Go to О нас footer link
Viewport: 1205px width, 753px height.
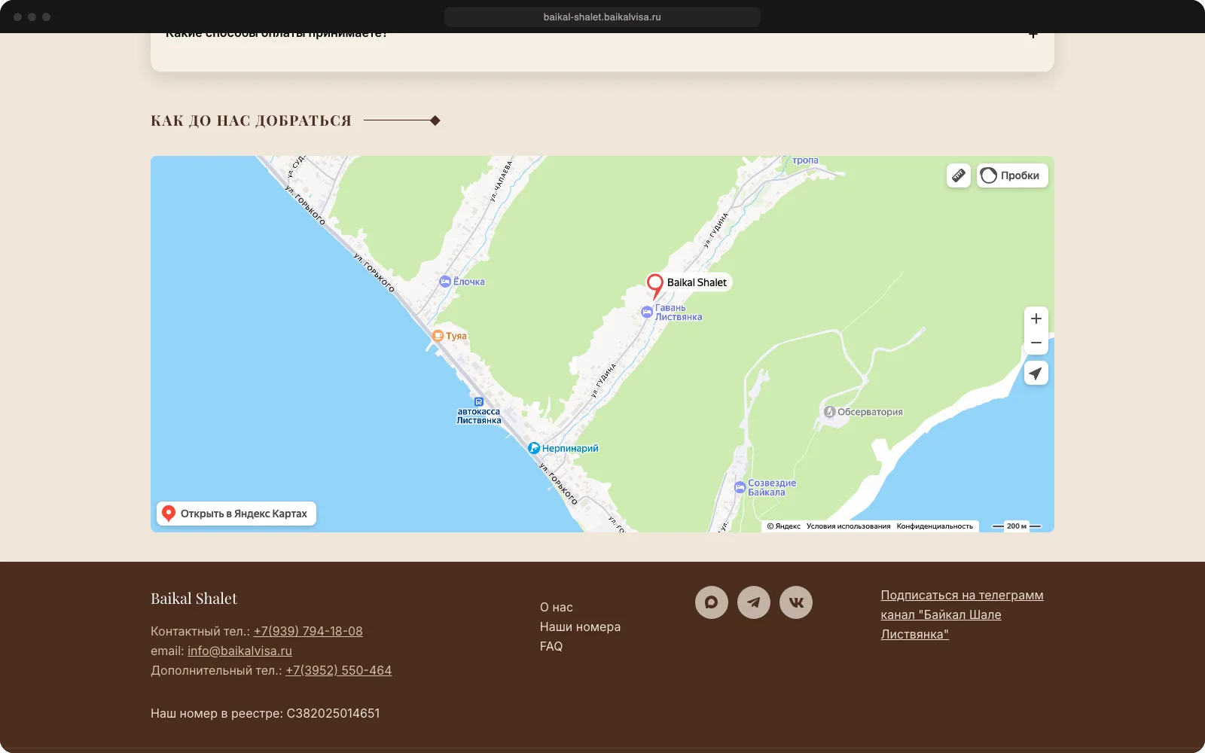557,608
